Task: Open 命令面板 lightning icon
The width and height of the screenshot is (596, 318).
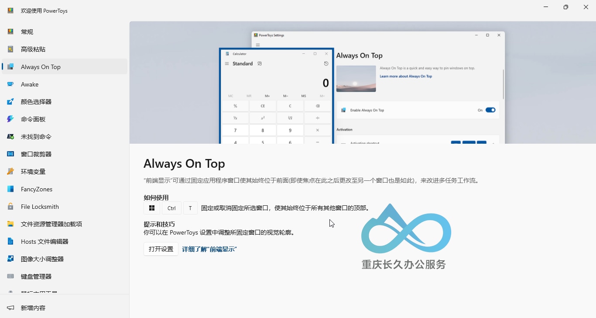Action: [x=10, y=119]
